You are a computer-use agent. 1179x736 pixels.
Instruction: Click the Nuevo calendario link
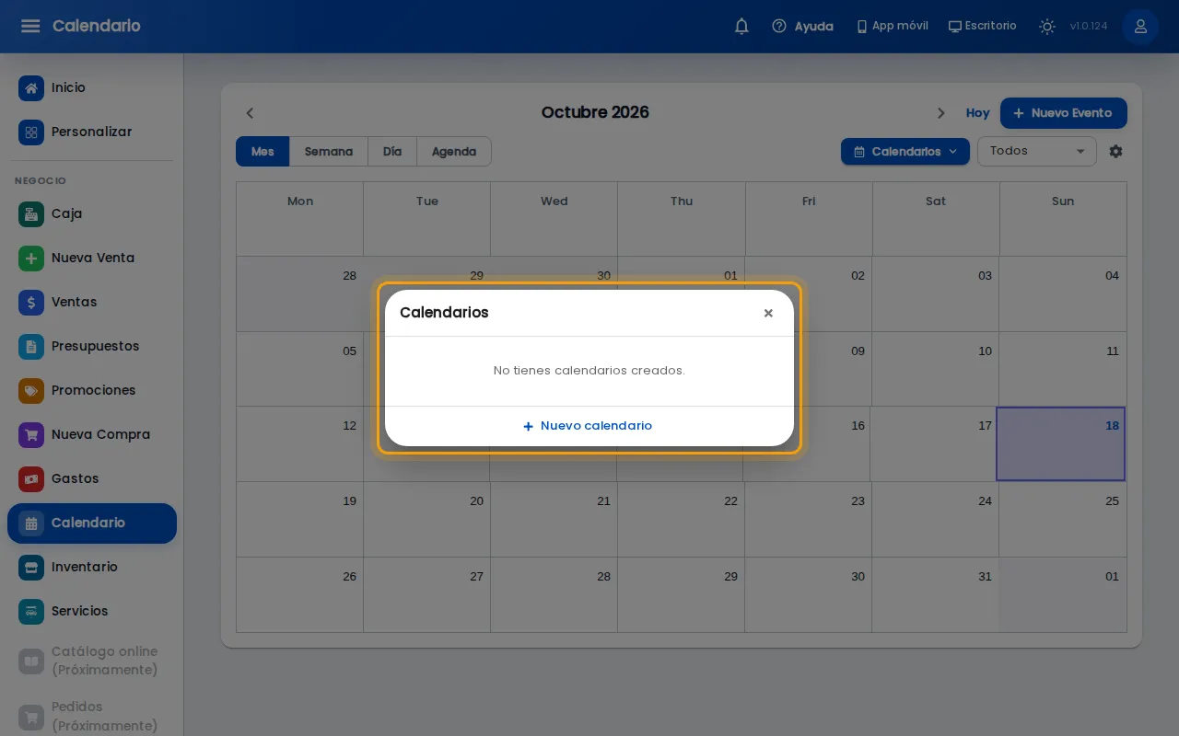coord(588,426)
